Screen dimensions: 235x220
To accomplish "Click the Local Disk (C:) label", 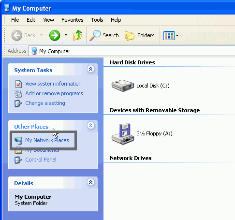I will click(x=153, y=86).
